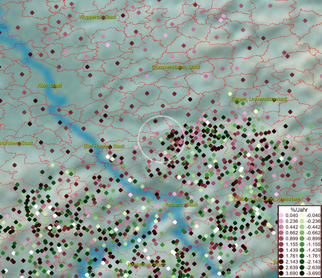Click the 2.639 legend value text
The width and height of the screenshot is (322, 278).
(291, 267)
